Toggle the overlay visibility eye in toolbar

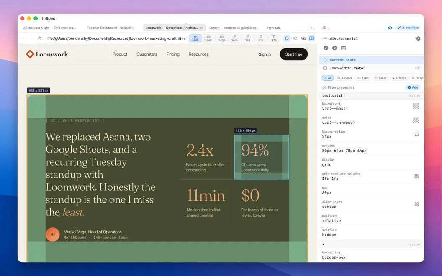[x=303, y=38]
